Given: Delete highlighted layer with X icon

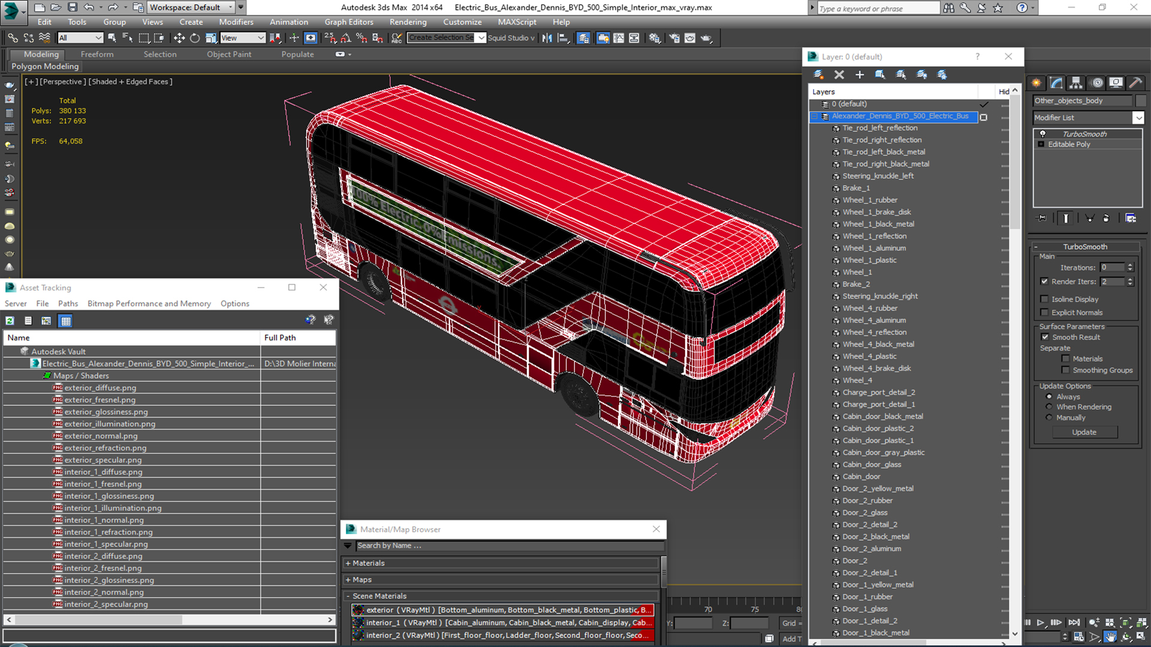Looking at the screenshot, I should [839, 74].
